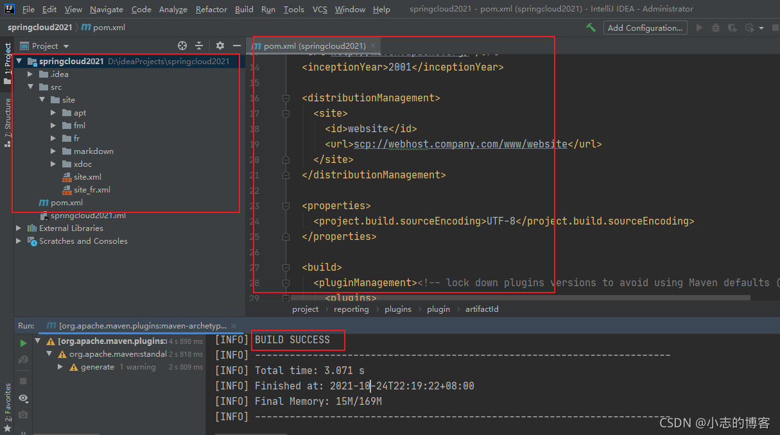Click the Run arrow in top toolbar

(x=700, y=28)
